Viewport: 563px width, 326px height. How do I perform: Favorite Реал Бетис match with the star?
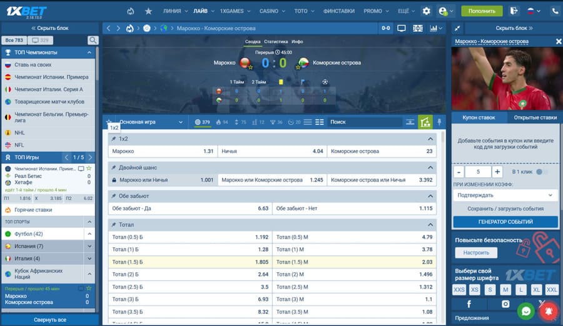tap(89, 168)
